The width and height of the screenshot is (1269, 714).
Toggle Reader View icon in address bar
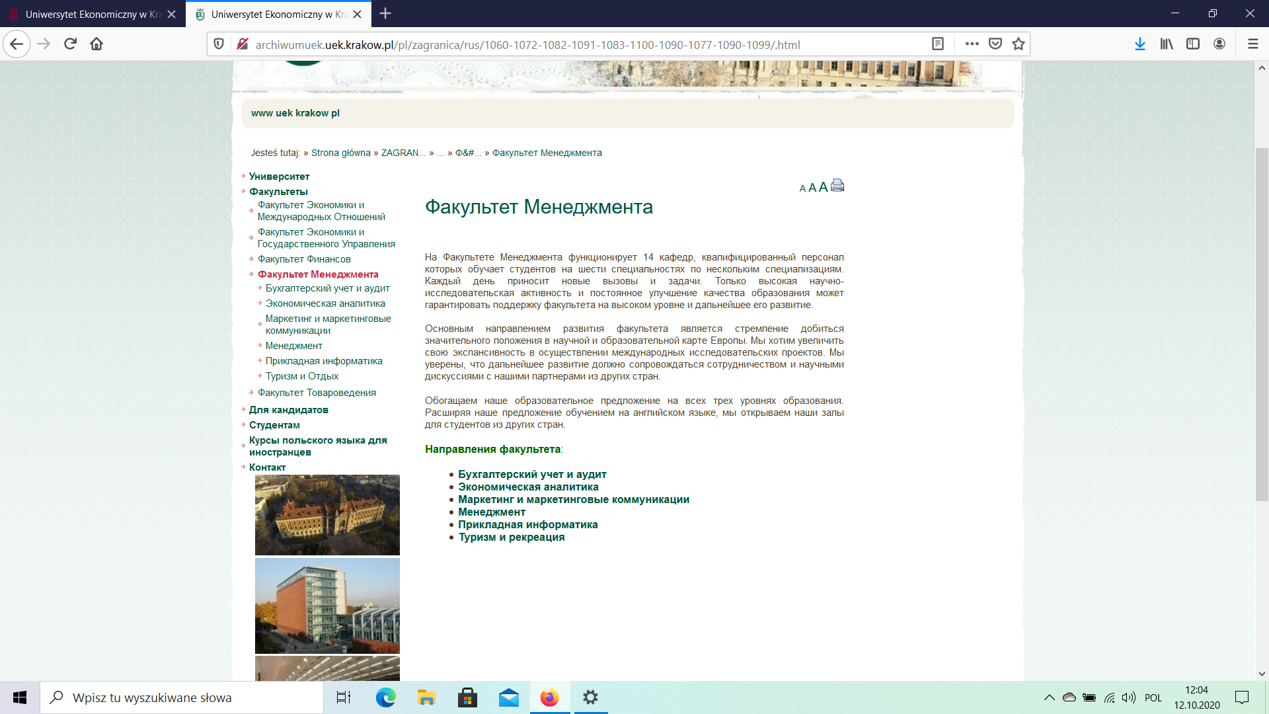click(937, 44)
